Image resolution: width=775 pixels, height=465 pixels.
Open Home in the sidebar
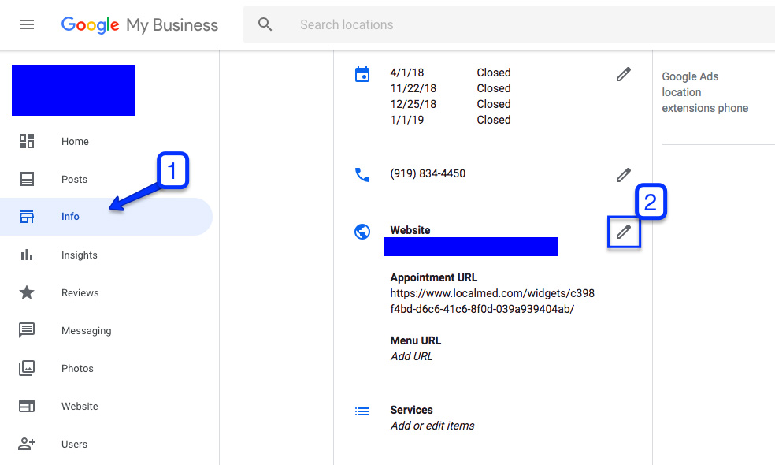tap(75, 142)
